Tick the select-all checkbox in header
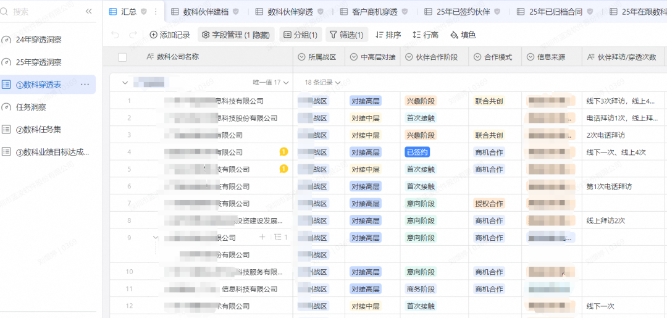Viewport: 667px width, 318px height. pyautogui.click(x=122, y=57)
